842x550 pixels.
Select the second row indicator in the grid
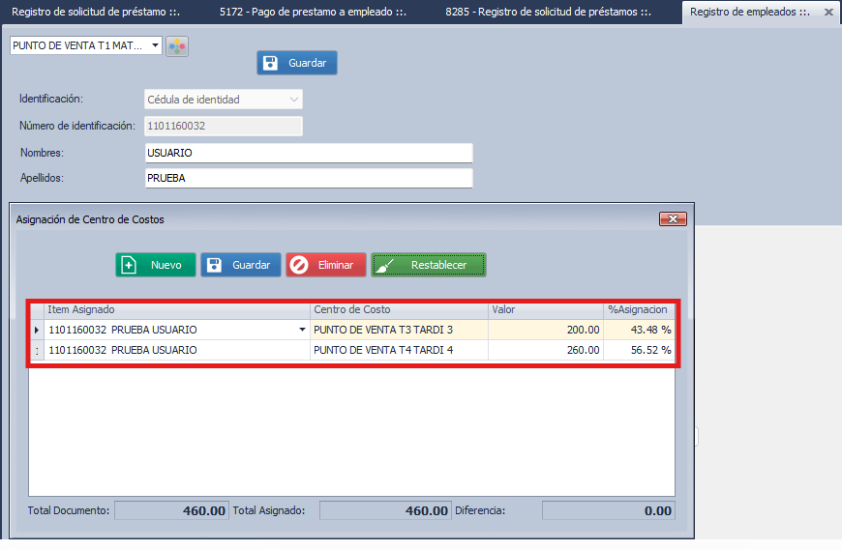coord(37,350)
